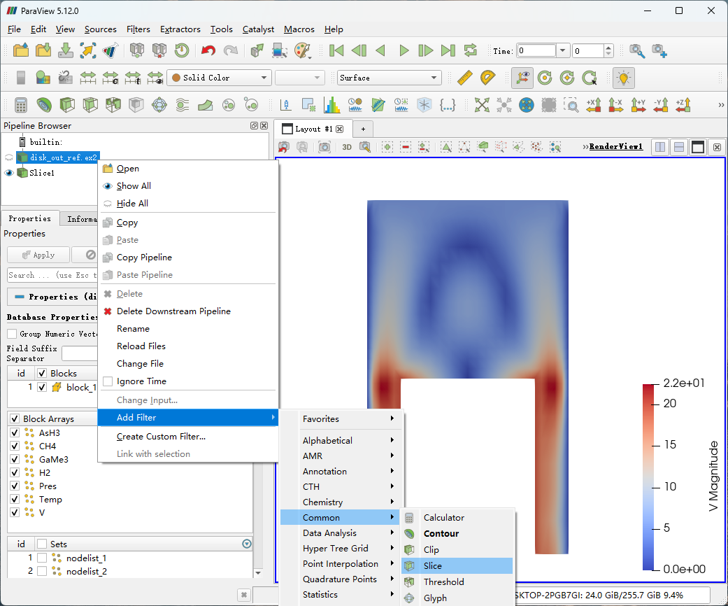Enable the nodelist_1 set checkbox

42,558
